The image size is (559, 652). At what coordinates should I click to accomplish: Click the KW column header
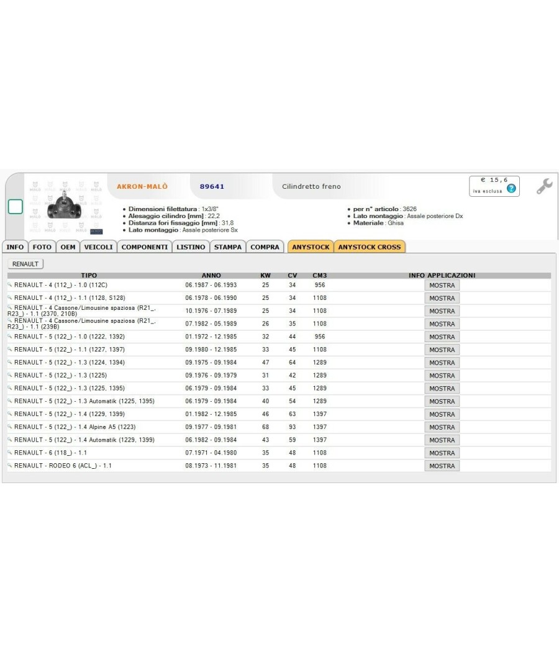[x=265, y=275]
